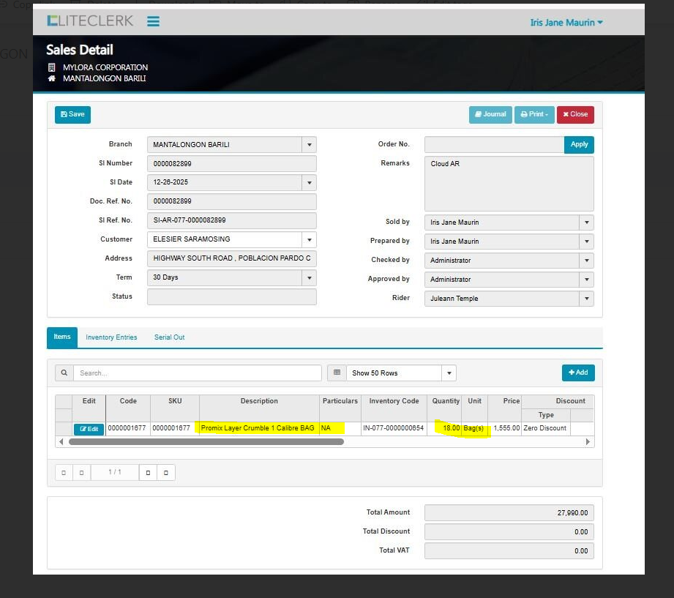Switch to the Inventory Entries tab
This screenshot has width=674, height=598.
[111, 337]
